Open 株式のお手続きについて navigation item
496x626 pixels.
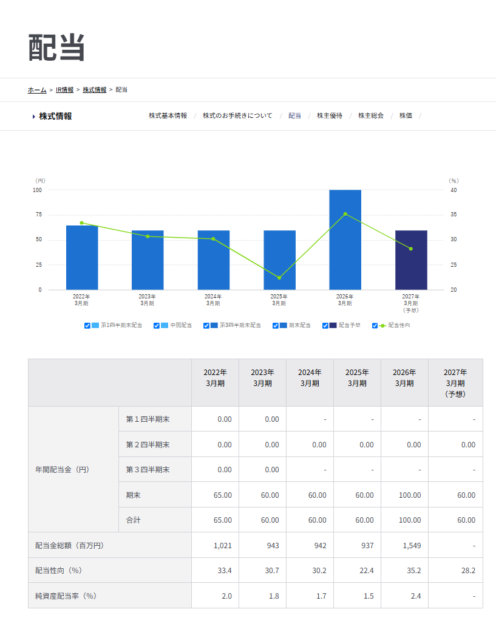click(237, 115)
